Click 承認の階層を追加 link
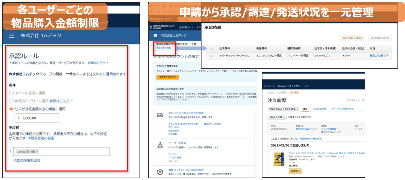405x180 pixels. (27, 160)
